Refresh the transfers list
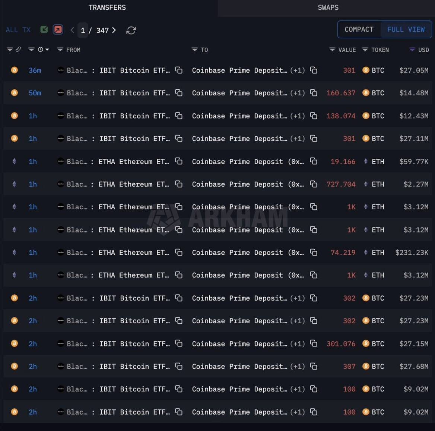The width and height of the screenshot is (435, 431). point(131,30)
